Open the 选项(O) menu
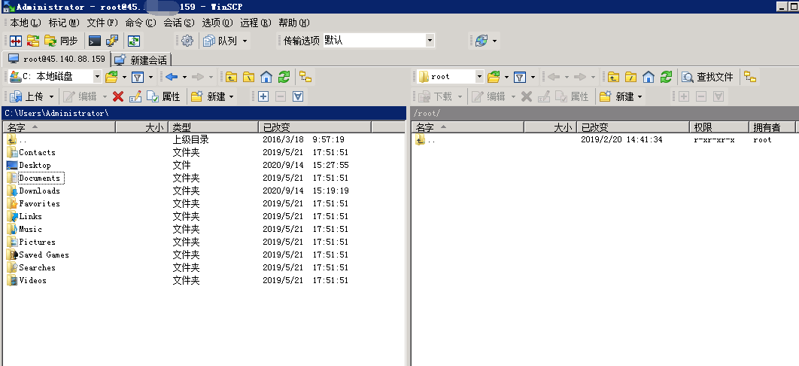 (x=217, y=23)
